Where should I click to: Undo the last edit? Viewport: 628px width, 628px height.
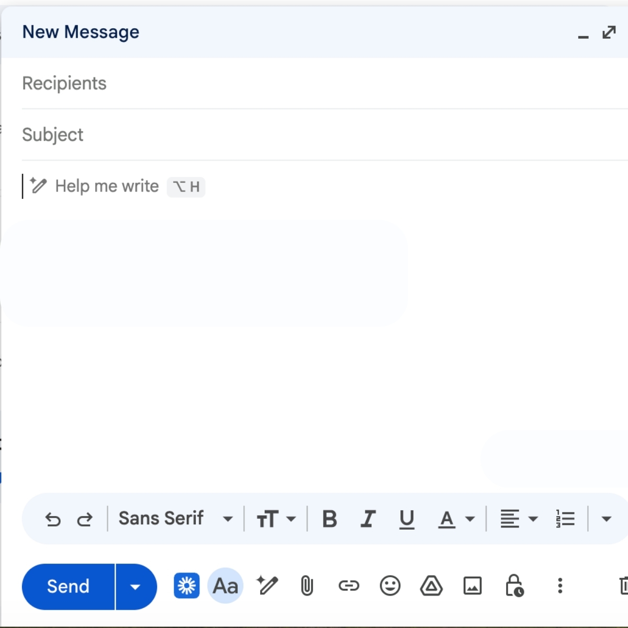[53, 519]
